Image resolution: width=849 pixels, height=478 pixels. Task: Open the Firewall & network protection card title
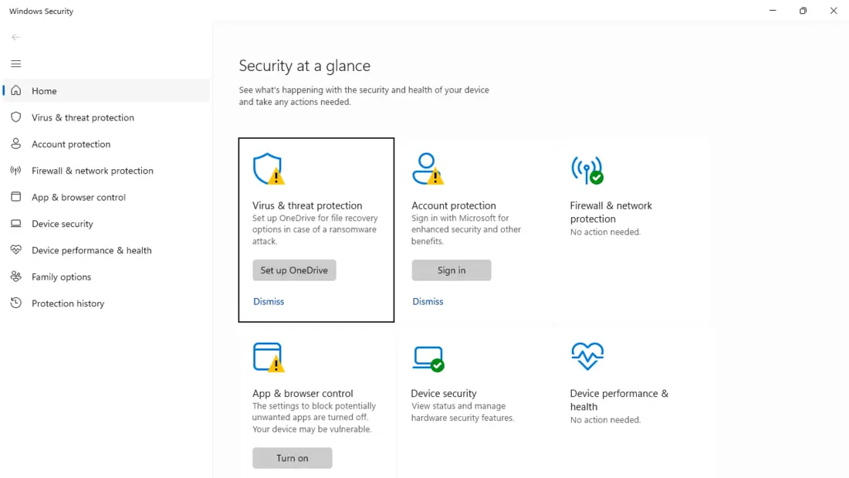(x=611, y=212)
